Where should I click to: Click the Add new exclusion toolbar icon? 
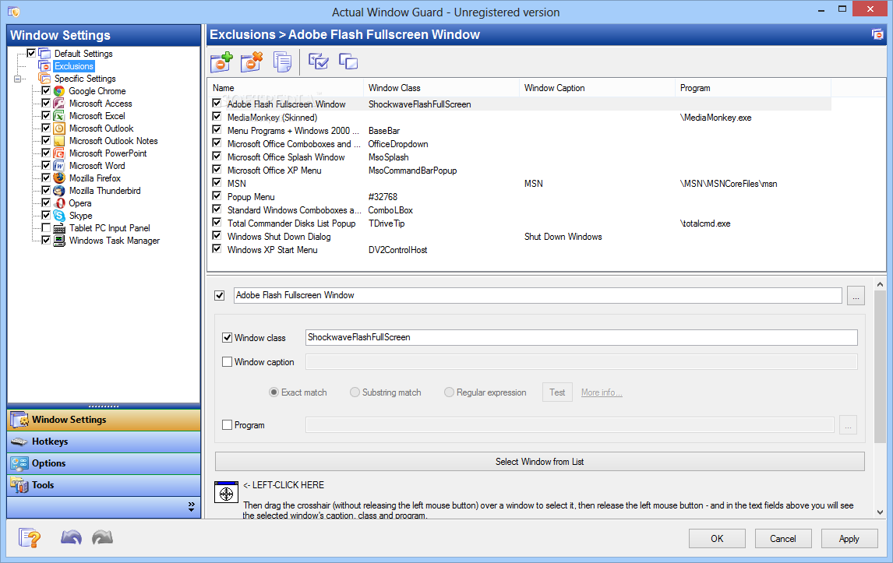pos(221,62)
